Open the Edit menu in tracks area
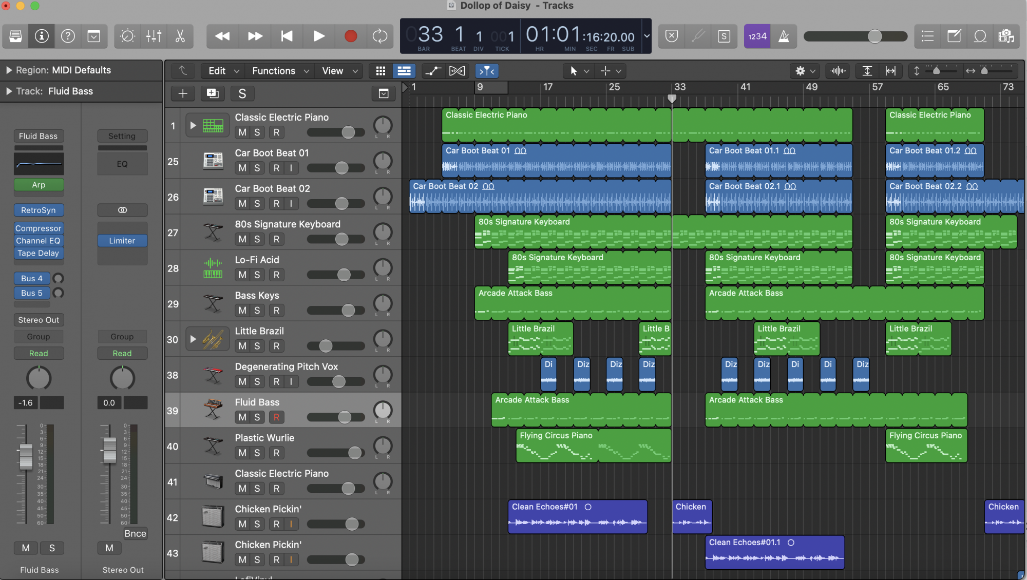Viewport: 1027px width, 580px height. tap(223, 71)
